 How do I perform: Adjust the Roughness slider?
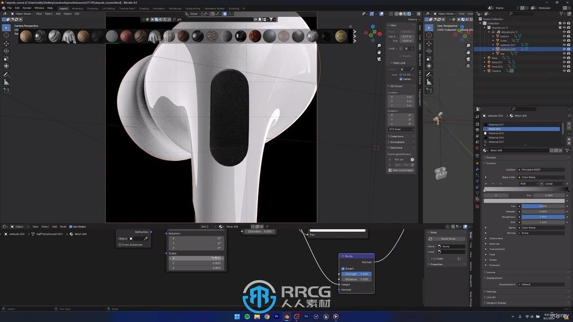tap(543, 217)
